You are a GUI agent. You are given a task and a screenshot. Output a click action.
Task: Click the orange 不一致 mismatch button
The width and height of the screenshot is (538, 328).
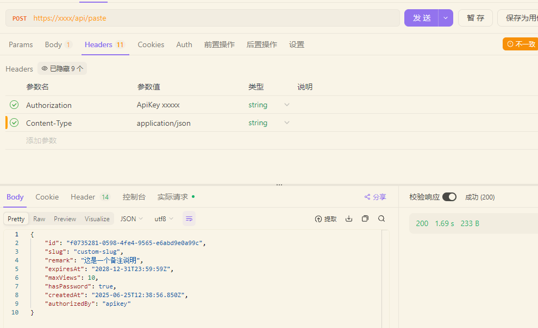coord(521,44)
